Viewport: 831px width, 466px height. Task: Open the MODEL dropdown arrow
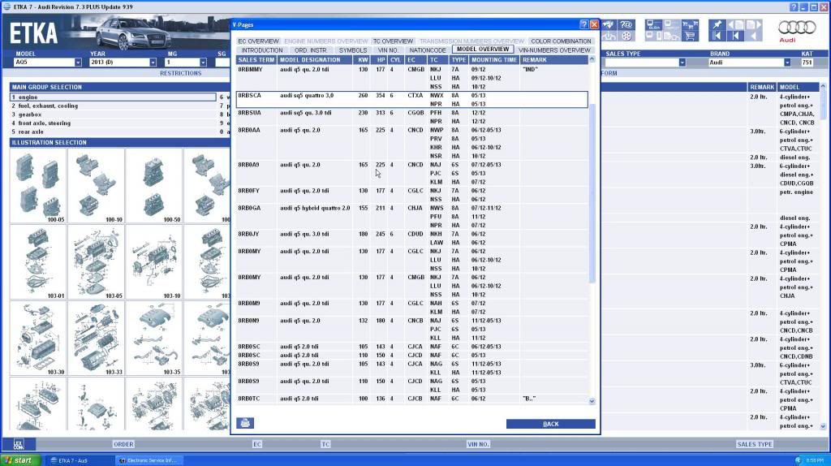click(x=78, y=63)
